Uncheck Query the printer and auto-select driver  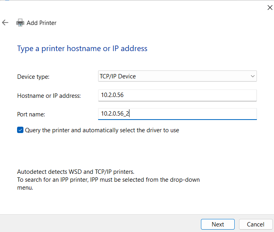(20, 130)
